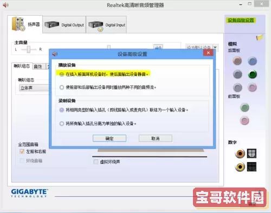Screen dimensions: 271x213
Task: Open the yellow folder connector settings icon
Action: pyautogui.click(x=259, y=37)
